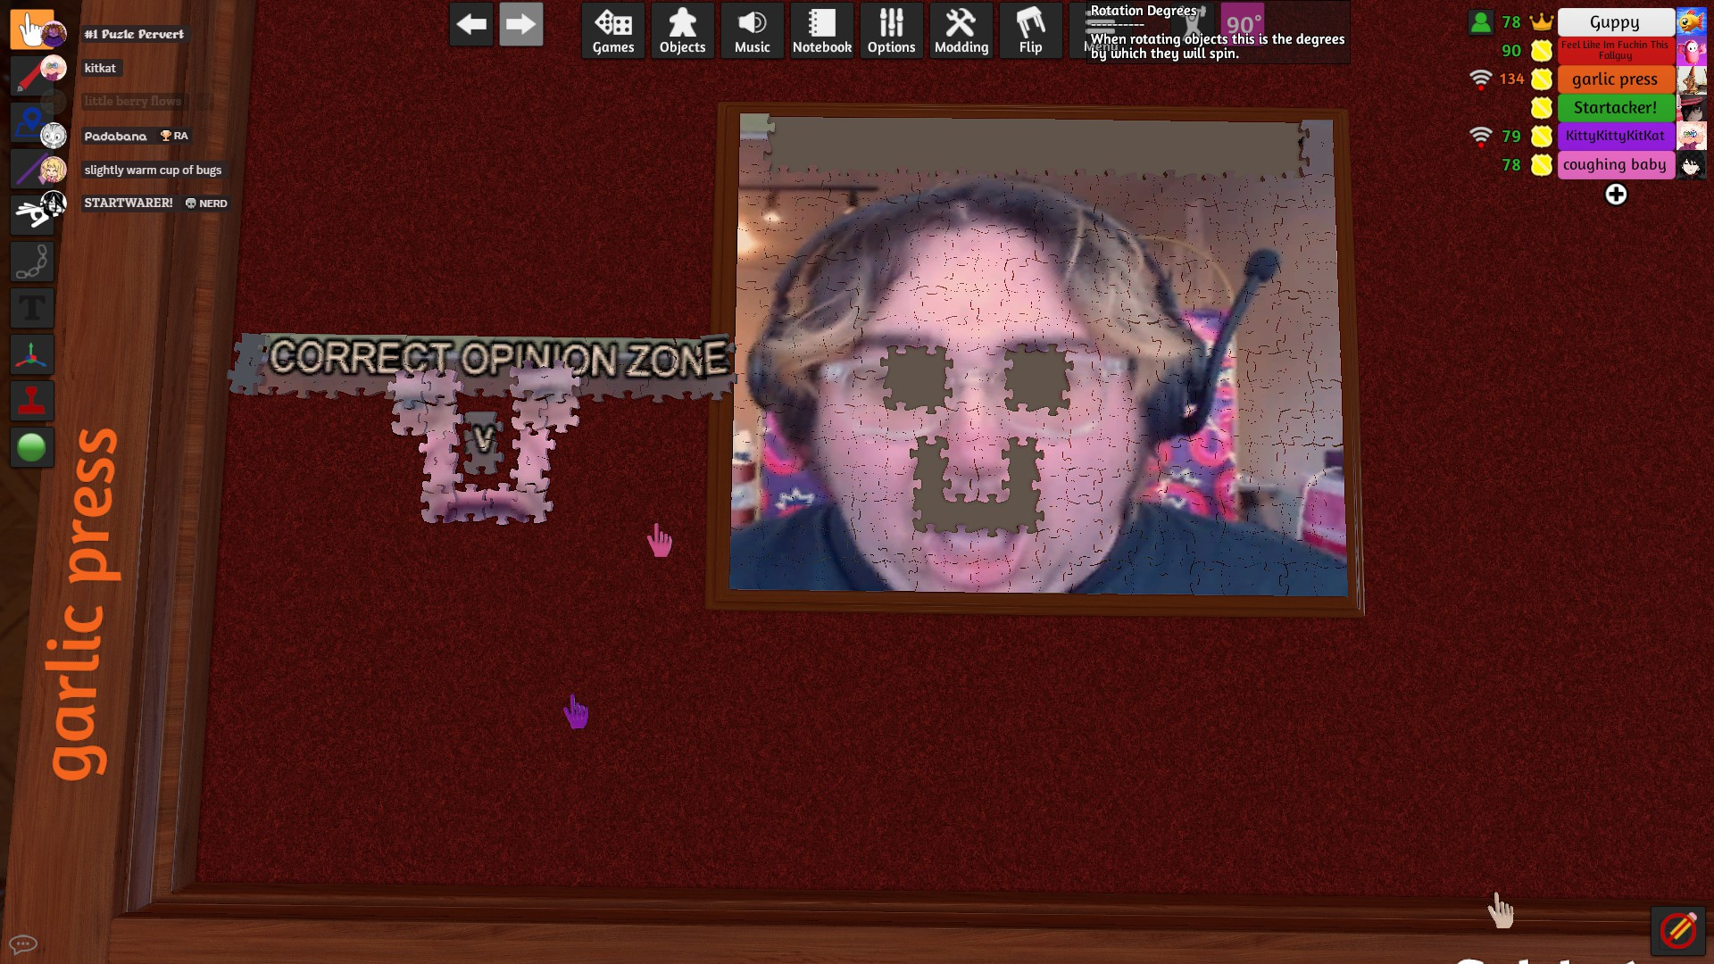
Task: Click the green color ball swatch
Action: 32,447
